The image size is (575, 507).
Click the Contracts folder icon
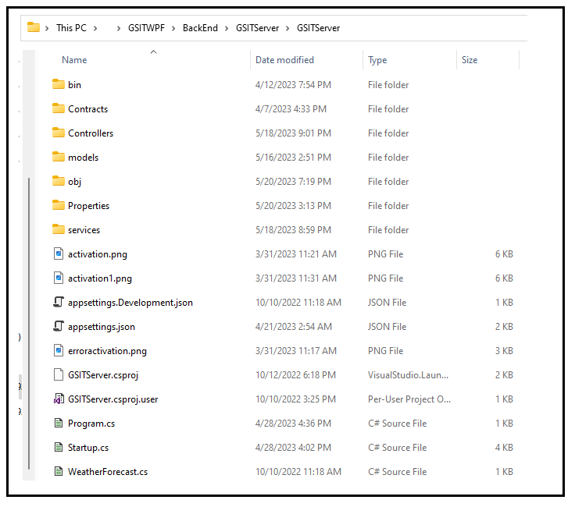[59, 108]
